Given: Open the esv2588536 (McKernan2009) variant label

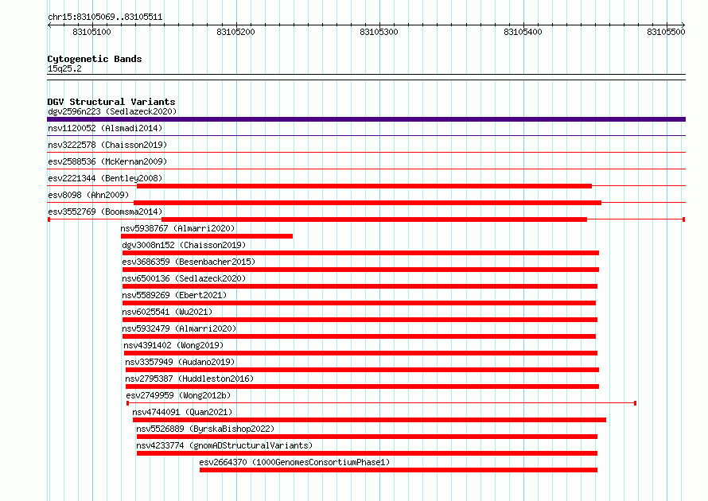Looking at the screenshot, I should (107, 161).
